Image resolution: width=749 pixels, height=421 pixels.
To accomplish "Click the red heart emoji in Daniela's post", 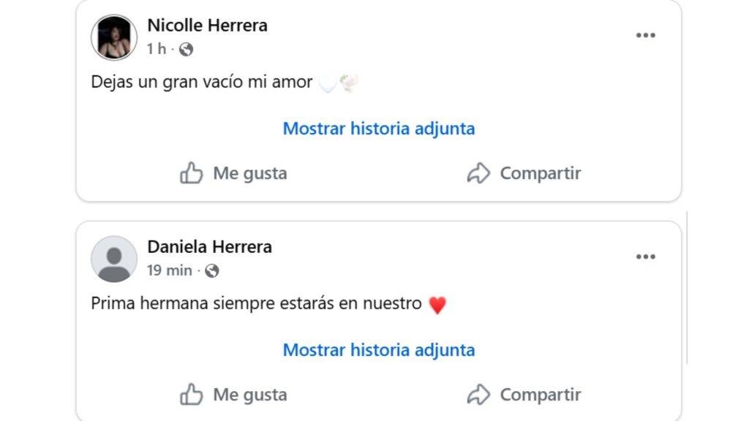I will pos(437,303).
